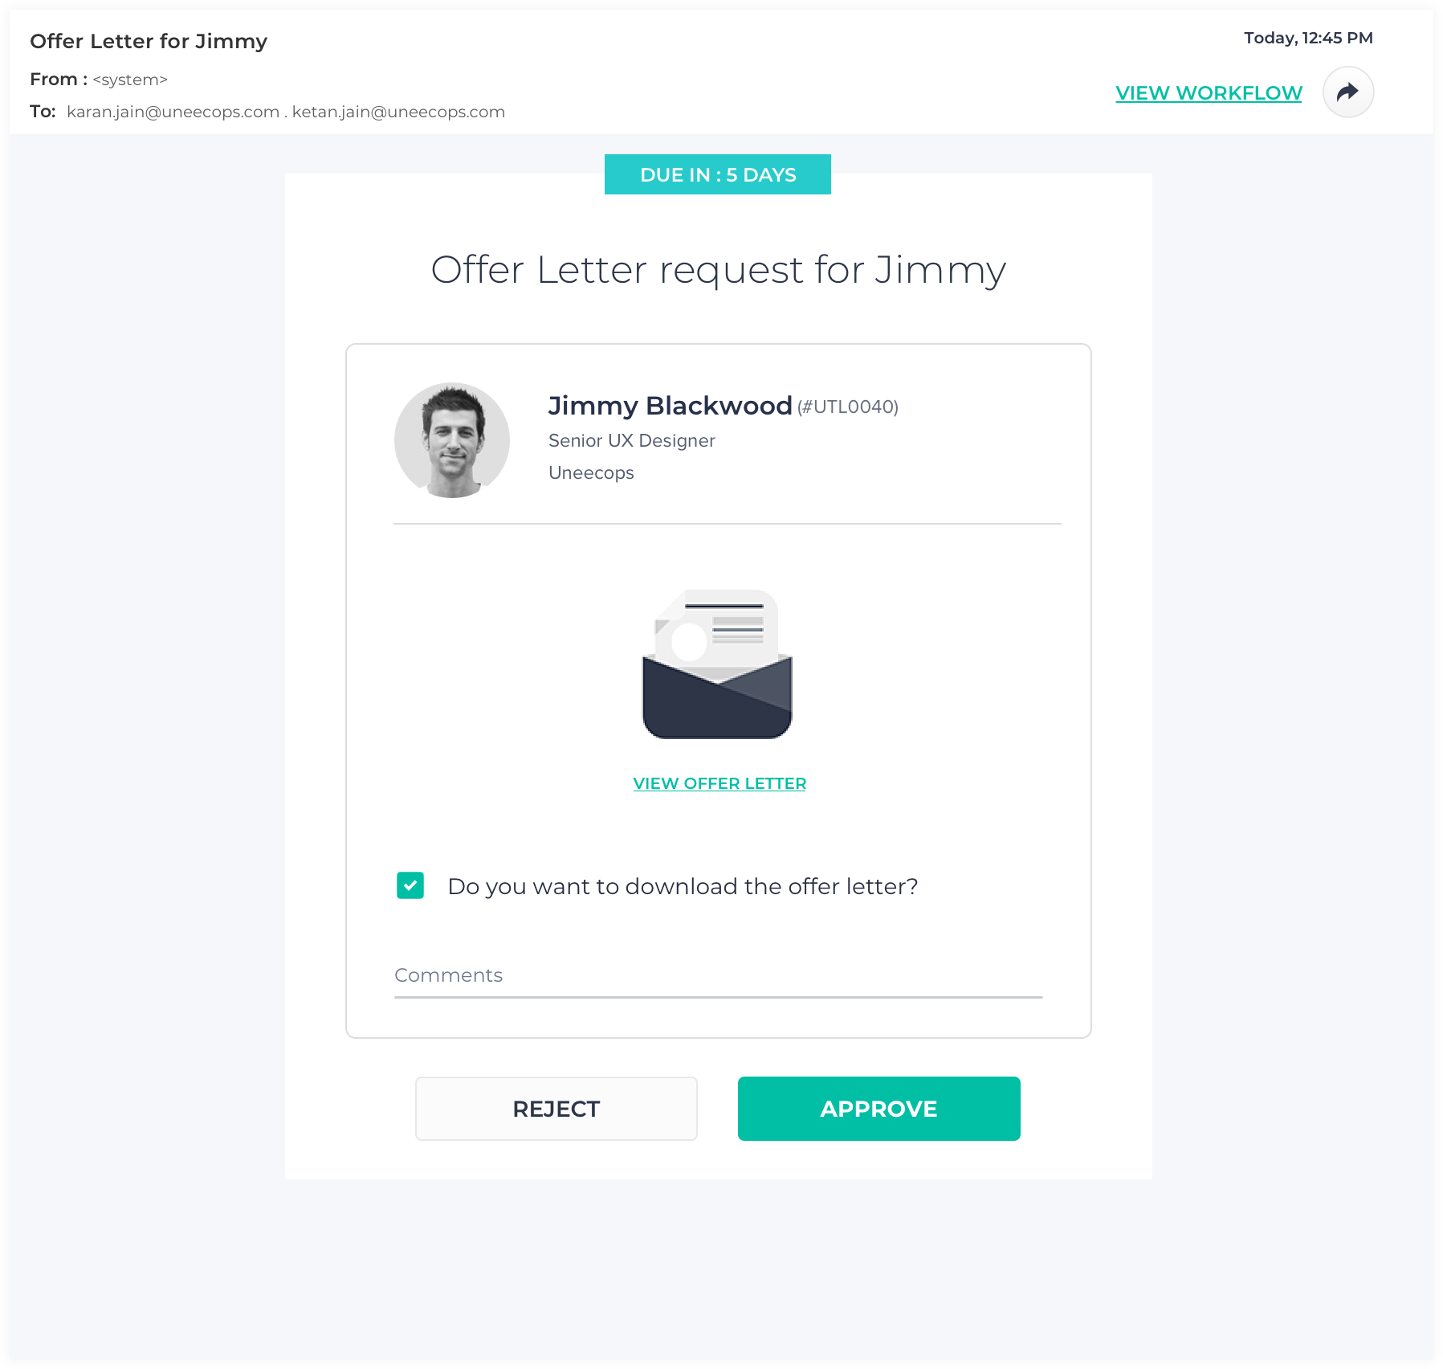Screen dimensions: 1443x1369
Task: Click the employee ID #UTL0040
Action: pos(847,407)
